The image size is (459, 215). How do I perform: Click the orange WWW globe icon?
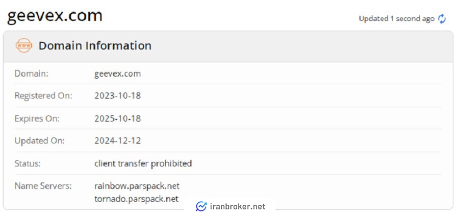(23, 45)
